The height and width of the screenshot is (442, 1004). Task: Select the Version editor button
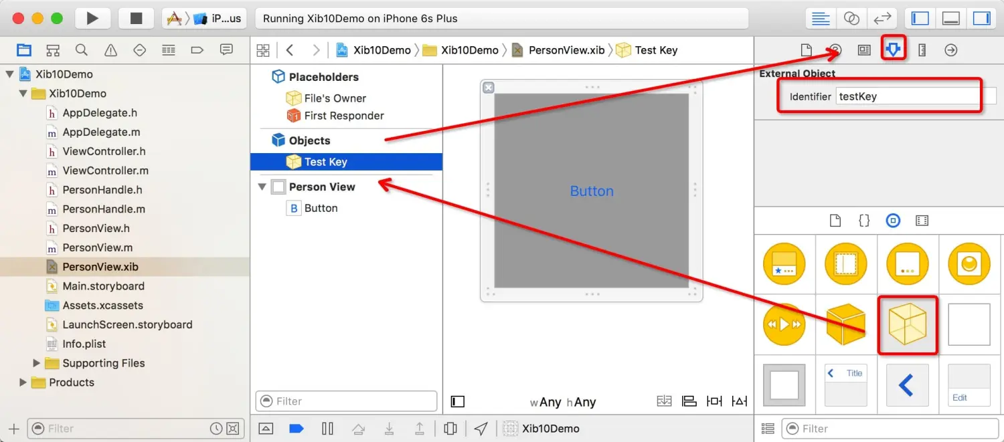tap(882, 19)
